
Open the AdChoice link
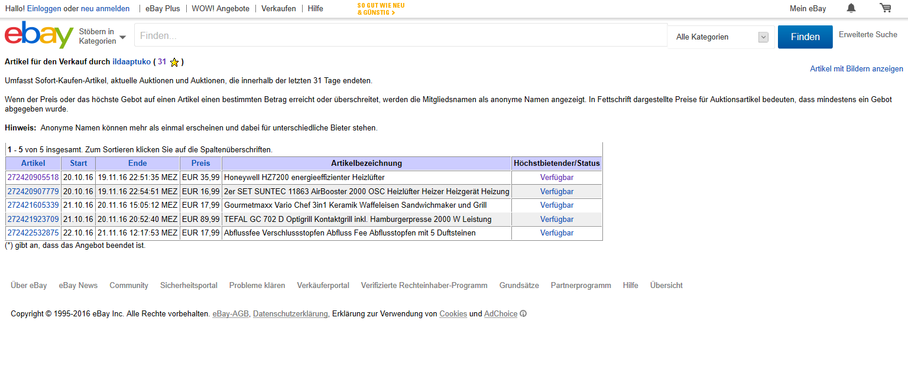tap(501, 314)
